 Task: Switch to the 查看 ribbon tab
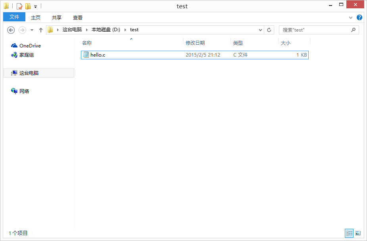pyautogui.click(x=78, y=17)
